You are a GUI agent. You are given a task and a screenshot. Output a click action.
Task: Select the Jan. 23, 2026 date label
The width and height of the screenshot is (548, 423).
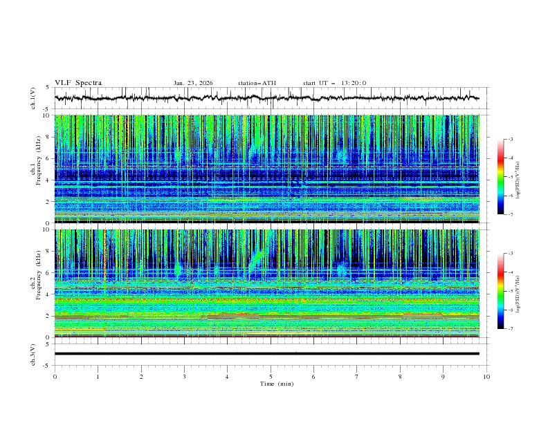[x=193, y=83]
